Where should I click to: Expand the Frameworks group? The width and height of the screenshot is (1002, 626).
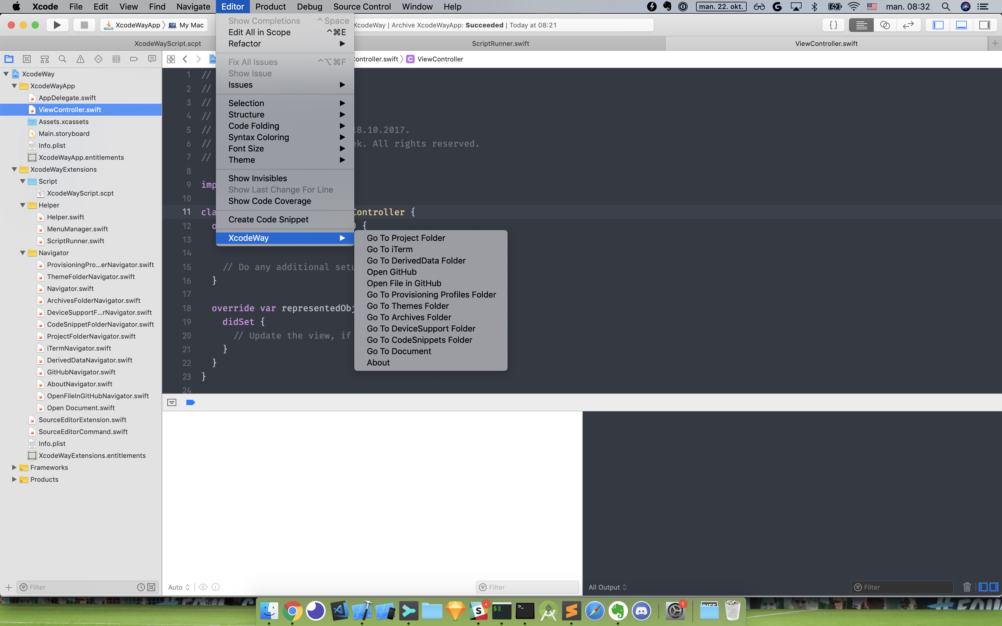15,467
